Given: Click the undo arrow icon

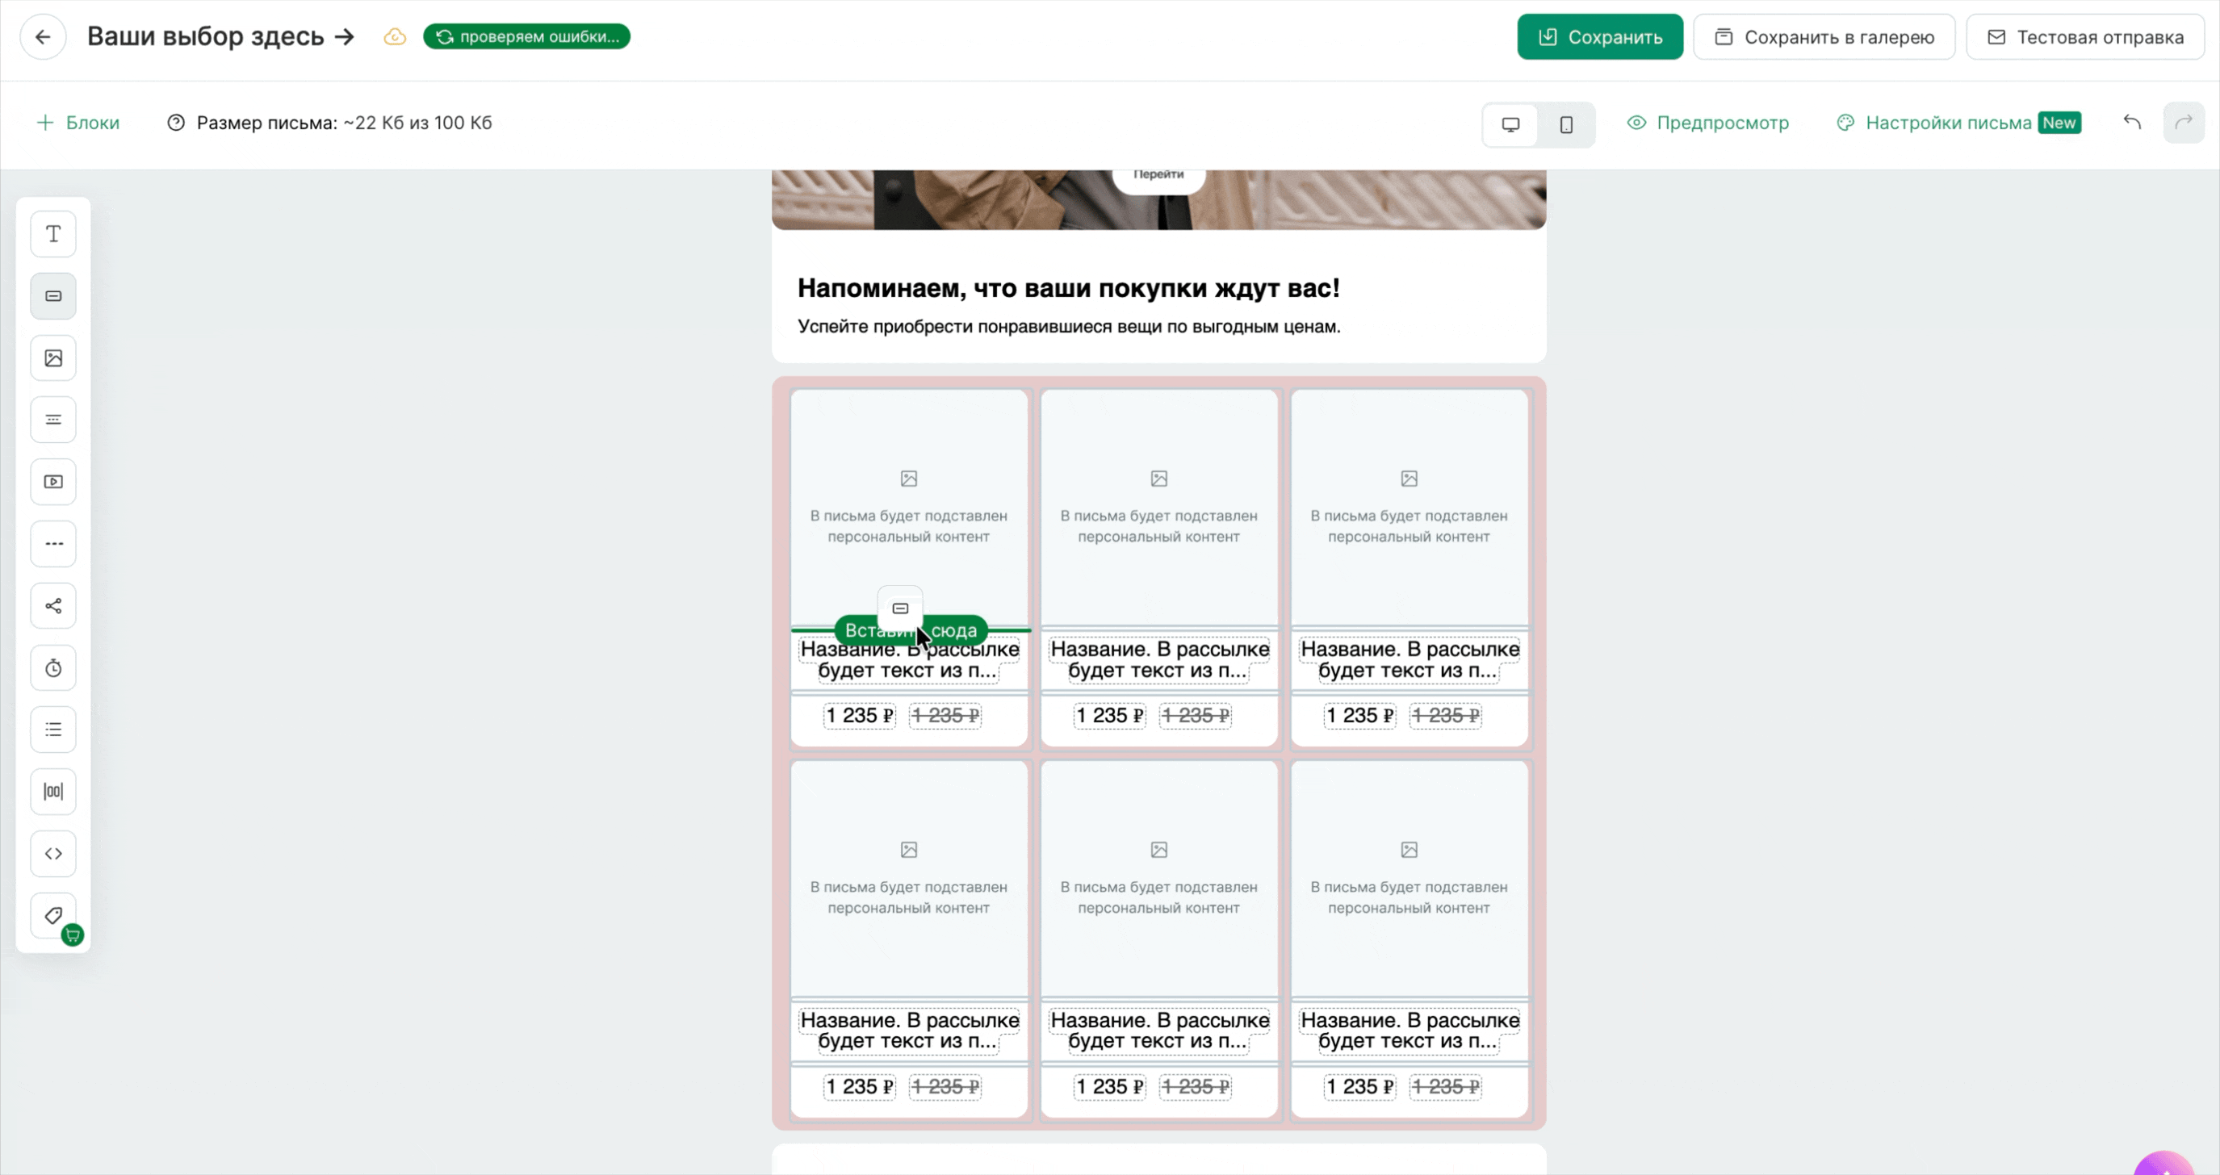Looking at the screenshot, I should 2132,123.
